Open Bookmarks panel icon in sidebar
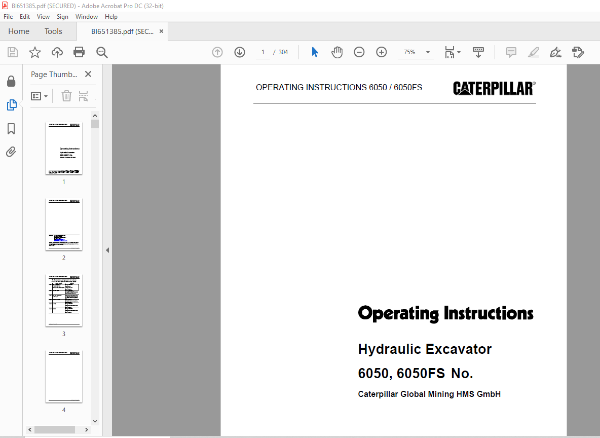Screen dimensions: 600x438 (11, 129)
